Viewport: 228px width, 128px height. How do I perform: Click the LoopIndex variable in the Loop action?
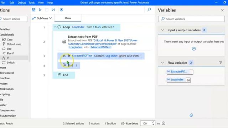click(x=78, y=27)
